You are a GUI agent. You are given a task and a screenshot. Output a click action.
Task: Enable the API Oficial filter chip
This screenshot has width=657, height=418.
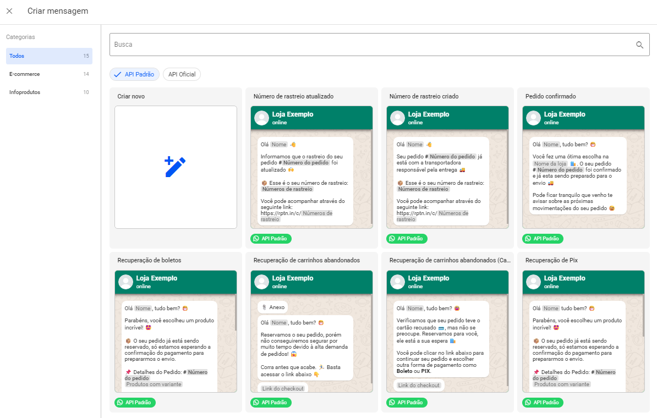(x=182, y=74)
